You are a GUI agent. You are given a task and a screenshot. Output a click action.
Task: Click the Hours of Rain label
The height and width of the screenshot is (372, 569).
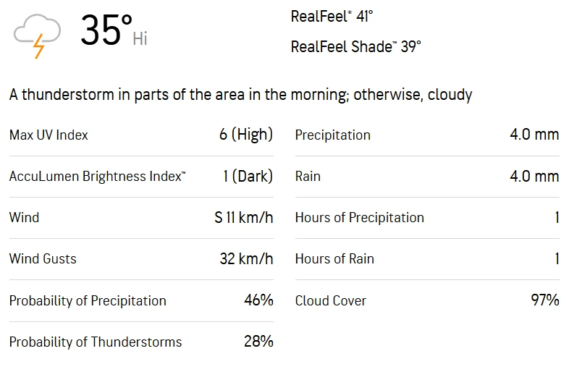[x=334, y=258]
